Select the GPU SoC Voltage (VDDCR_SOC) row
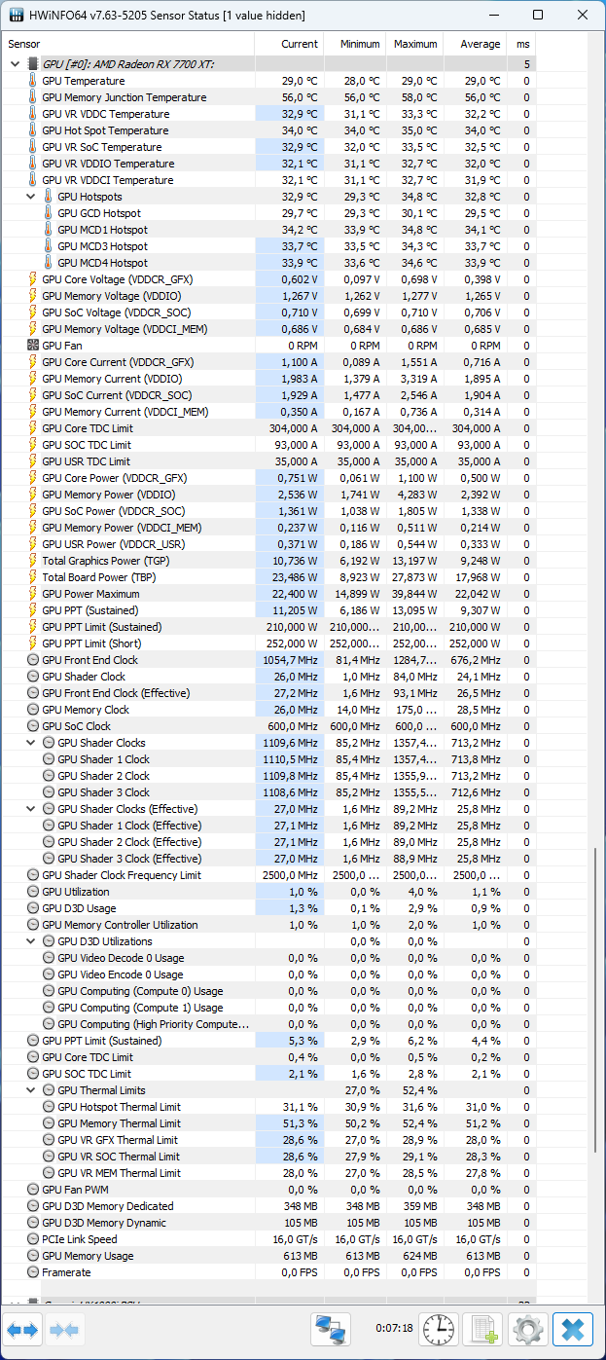This screenshot has height=1360, width=606. [x=267, y=312]
